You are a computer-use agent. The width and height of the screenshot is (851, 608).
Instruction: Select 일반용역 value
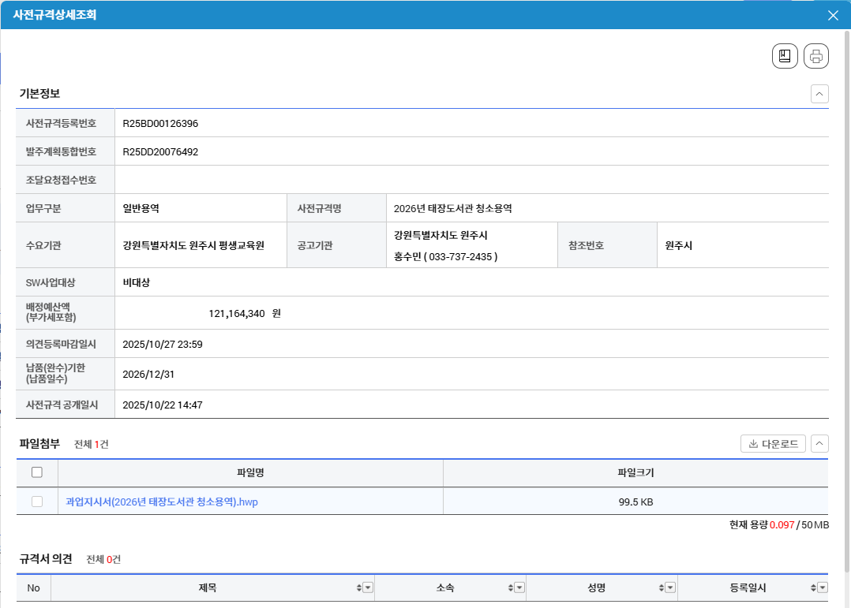tap(141, 208)
